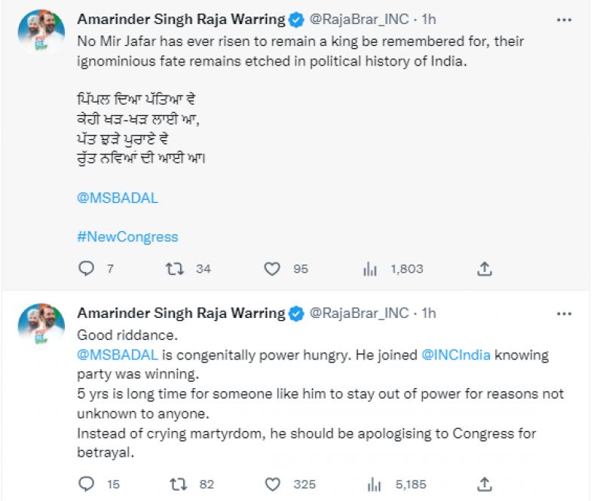The image size is (603, 501).
Task: Retweet the Good riddance tweet
Action: coord(179,484)
